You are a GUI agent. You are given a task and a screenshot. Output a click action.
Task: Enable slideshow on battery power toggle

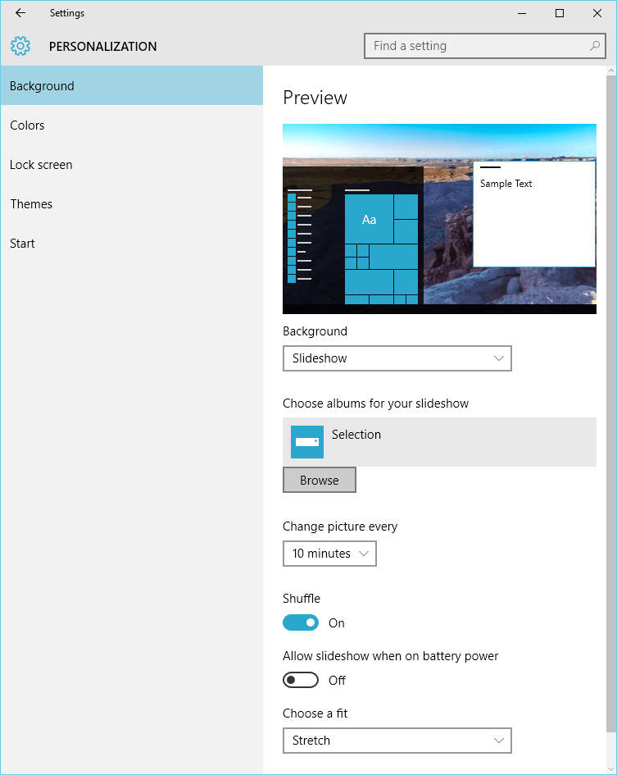(x=301, y=681)
